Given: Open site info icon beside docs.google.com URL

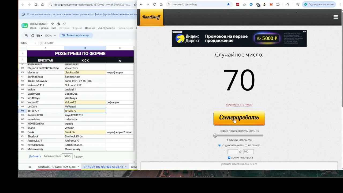Looking at the screenshot, I should 51,5.
